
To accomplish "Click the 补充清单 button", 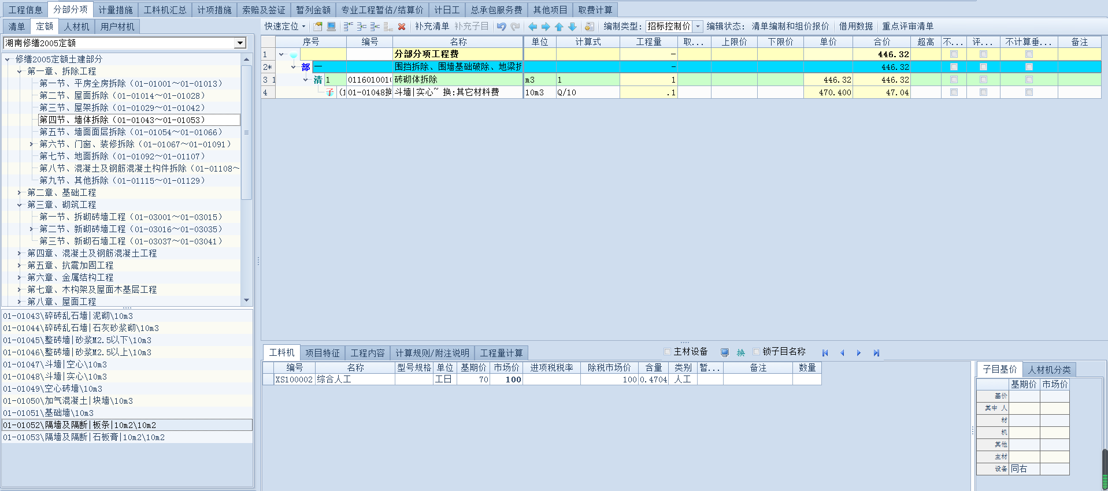I will click(x=432, y=27).
